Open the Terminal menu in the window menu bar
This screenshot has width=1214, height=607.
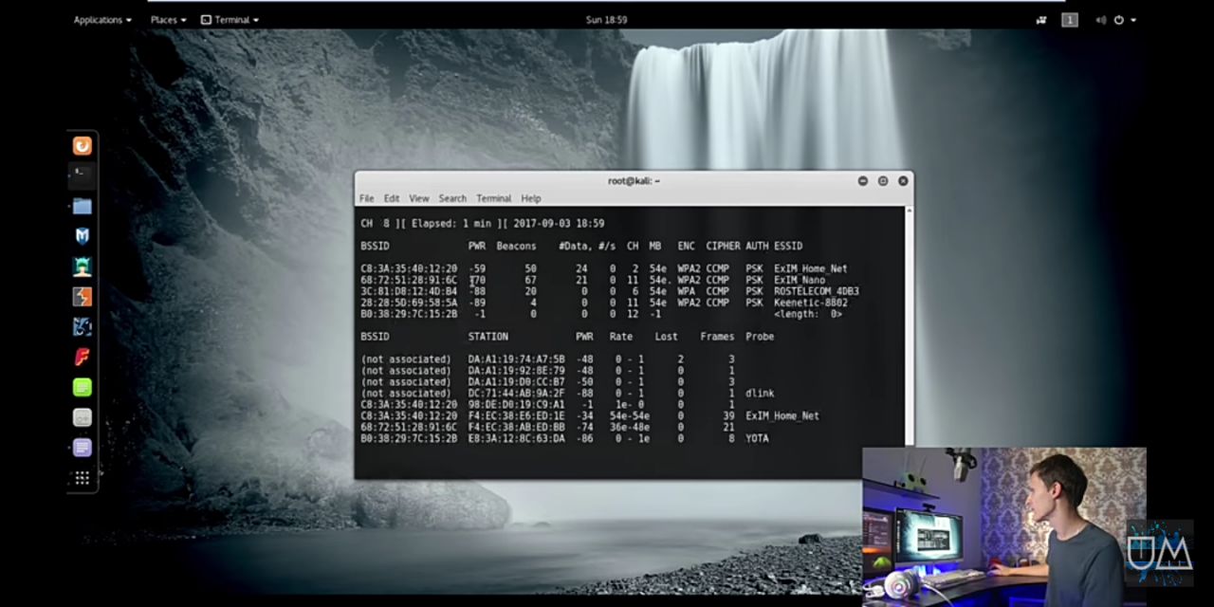pos(494,198)
